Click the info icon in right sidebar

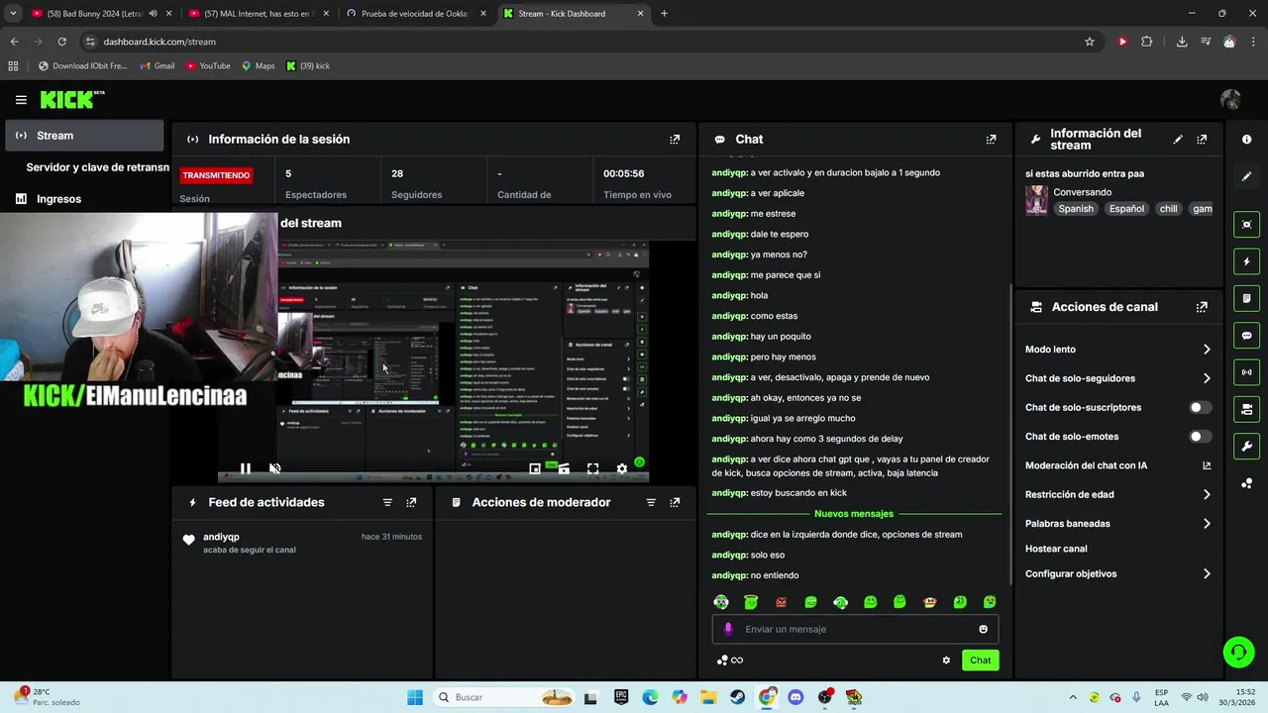(x=1246, y=140)
